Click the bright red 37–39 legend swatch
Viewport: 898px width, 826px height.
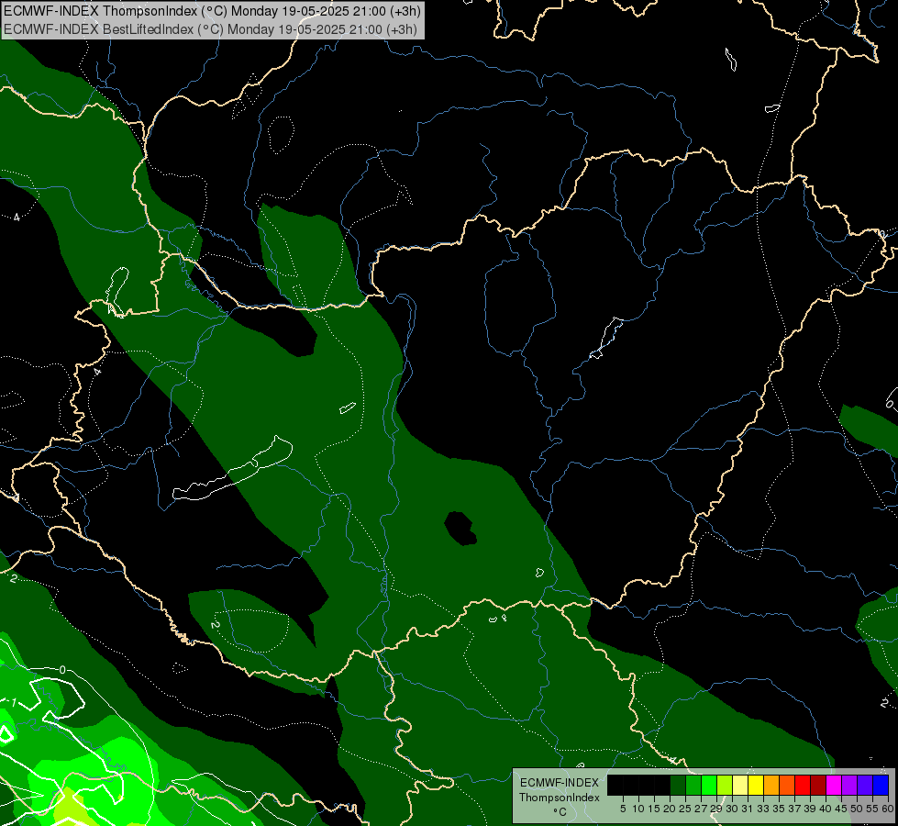803,785
